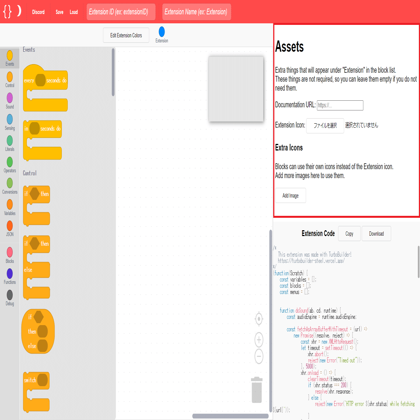Select the blue Extension color circle
420x420 pixels.
tap(161, 31)
